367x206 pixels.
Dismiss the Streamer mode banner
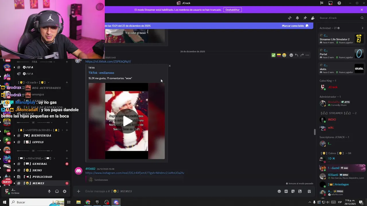coord(362,10)
